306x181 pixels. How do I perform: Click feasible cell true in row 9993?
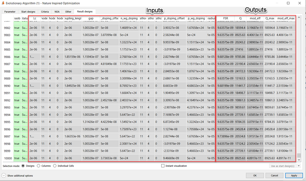(x=17, y=107)
